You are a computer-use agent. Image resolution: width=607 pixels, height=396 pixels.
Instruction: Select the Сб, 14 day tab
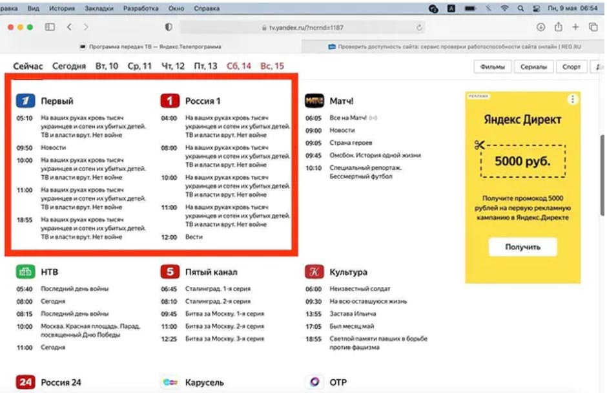(x=239, y=66)
